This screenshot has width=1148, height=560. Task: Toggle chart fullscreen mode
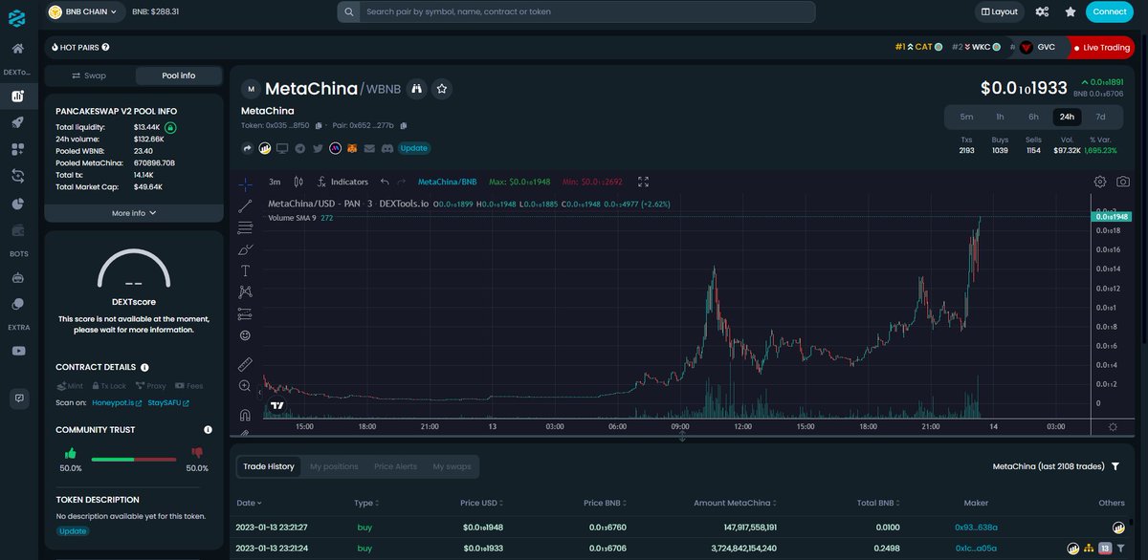click(643, 182)
